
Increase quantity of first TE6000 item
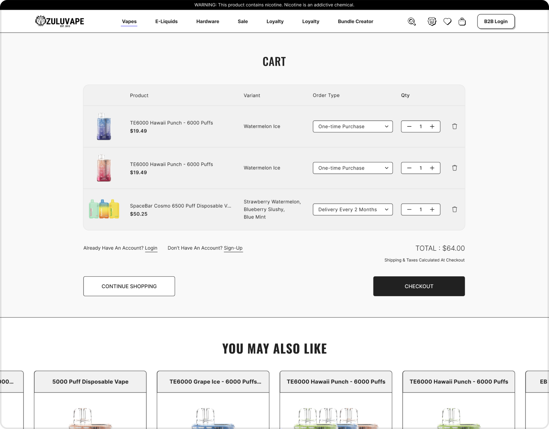coord(432,126)
